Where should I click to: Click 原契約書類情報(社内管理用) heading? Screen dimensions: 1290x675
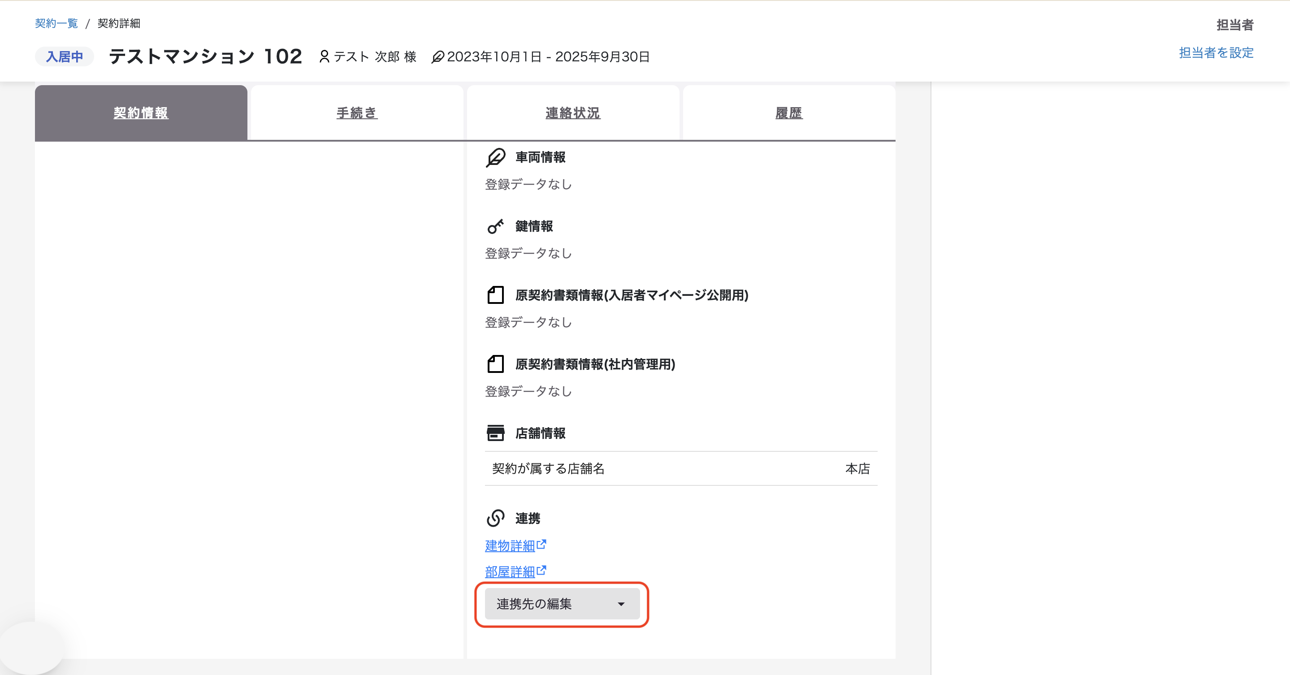(595, 364)
